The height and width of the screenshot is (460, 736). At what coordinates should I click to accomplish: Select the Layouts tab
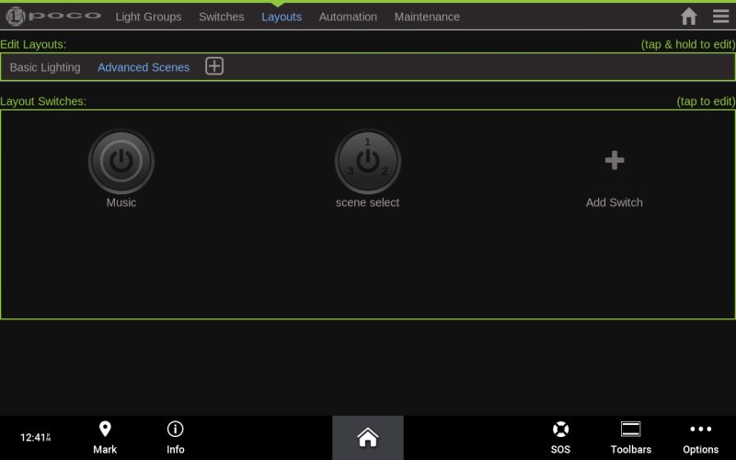point(282,17)
